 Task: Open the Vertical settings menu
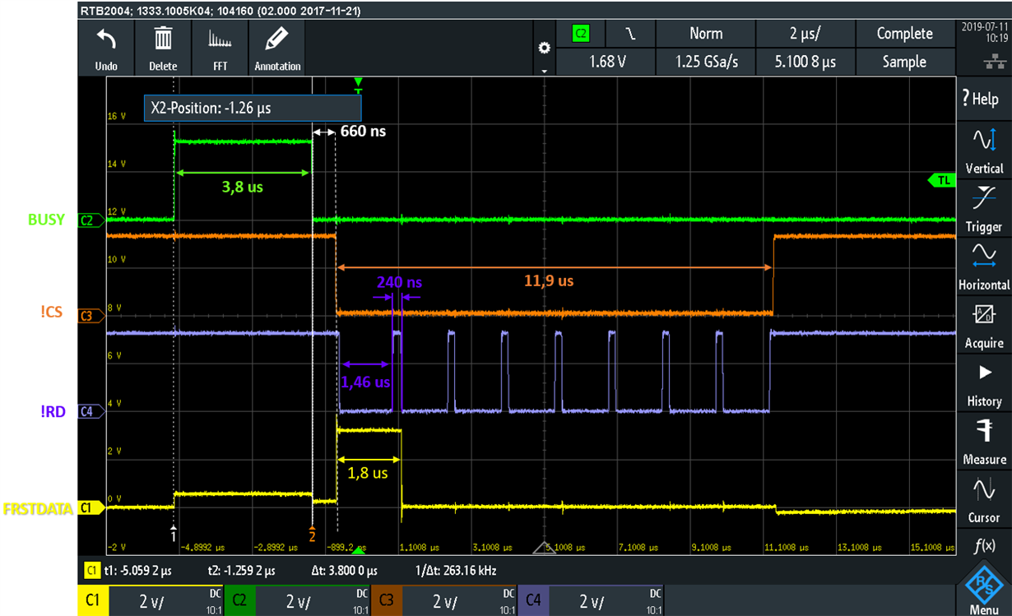984,150
